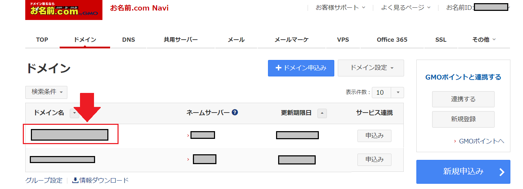523x189 pixels.
Task: Click the large 新規申込み button
Action: tap(463, 172)
